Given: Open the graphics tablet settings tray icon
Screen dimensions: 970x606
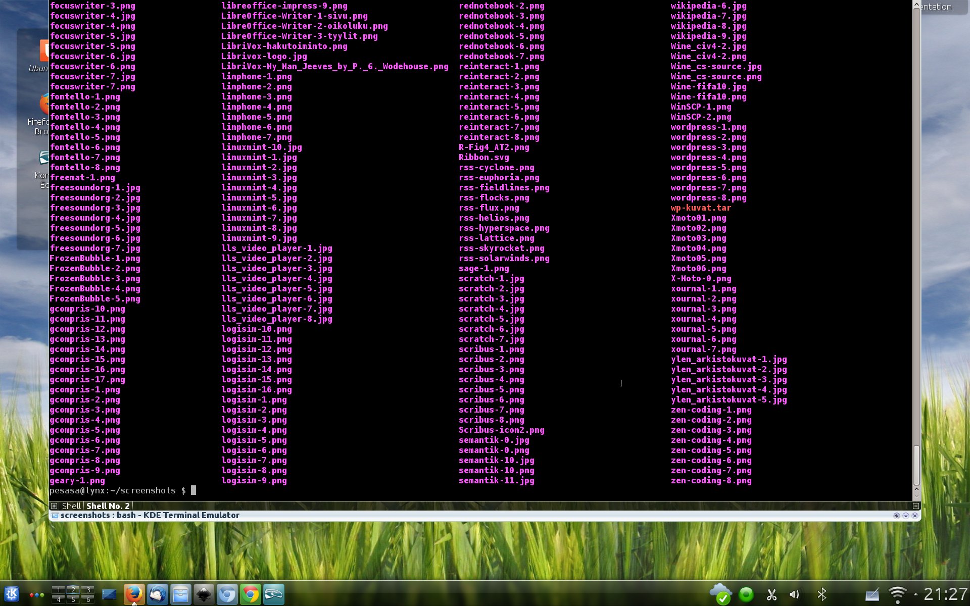Looking at the screenshot, I should tap(872, 594).
